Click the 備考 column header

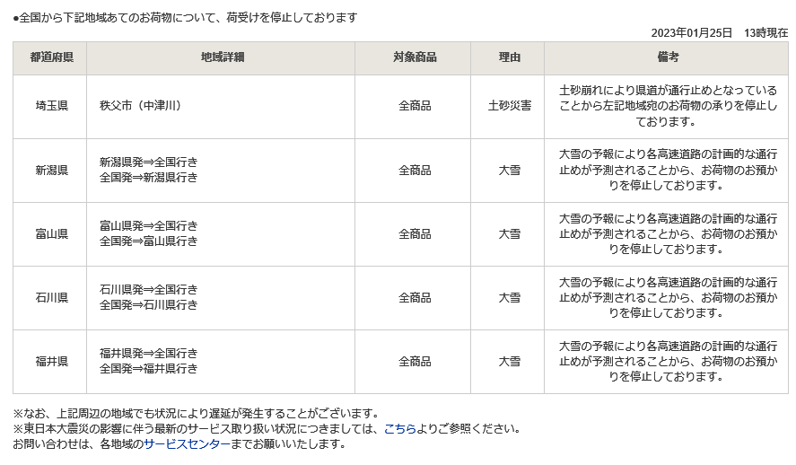666,57
